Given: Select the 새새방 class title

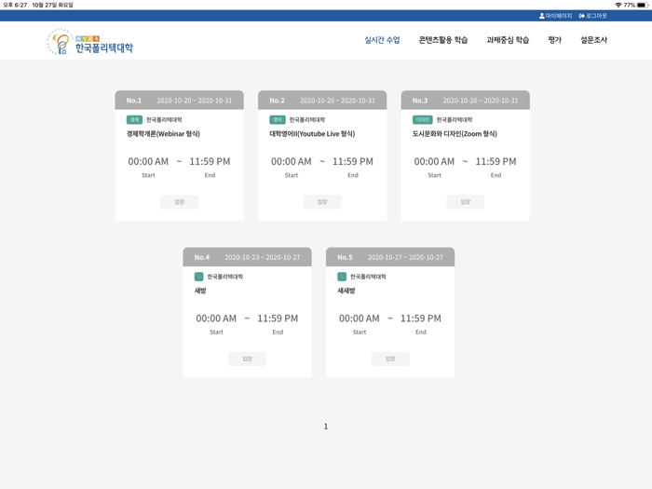Looking at the screenshot, I should point(346,291).
